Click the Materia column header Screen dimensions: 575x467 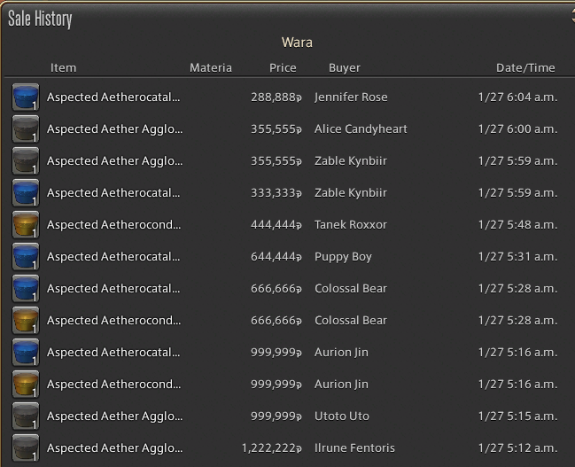[x=211, y=68]
